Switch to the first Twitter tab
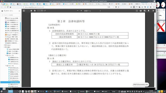This screenshot has width=166, height=93. tap(6, 4)
